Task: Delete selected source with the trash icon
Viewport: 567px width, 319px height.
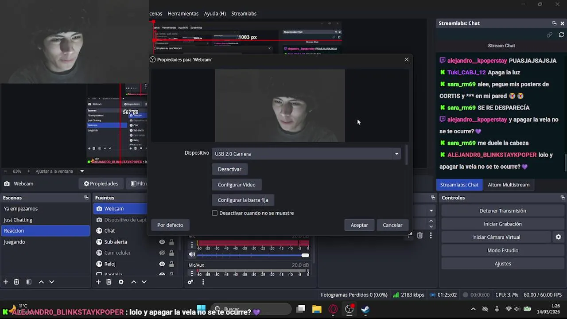Action: (109, 282)
